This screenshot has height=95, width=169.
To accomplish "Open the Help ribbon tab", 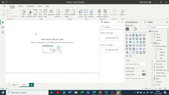I will point(47,6).
